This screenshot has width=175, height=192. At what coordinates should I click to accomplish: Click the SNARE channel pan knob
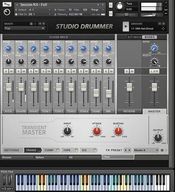click(x=21, y=62)
